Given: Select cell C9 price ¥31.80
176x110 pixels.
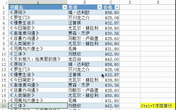Looking at the screenshot, I should pyautogui.click(x=111, y=49).
